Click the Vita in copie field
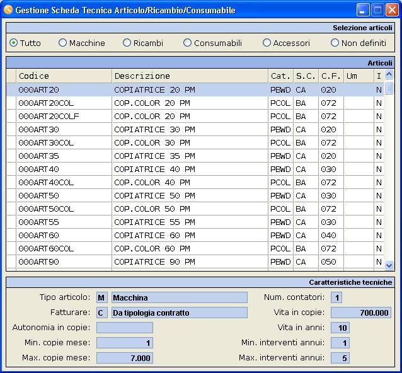Image resolution: width=402 pixels, height=373 pixels. click(x=361, y=313)
